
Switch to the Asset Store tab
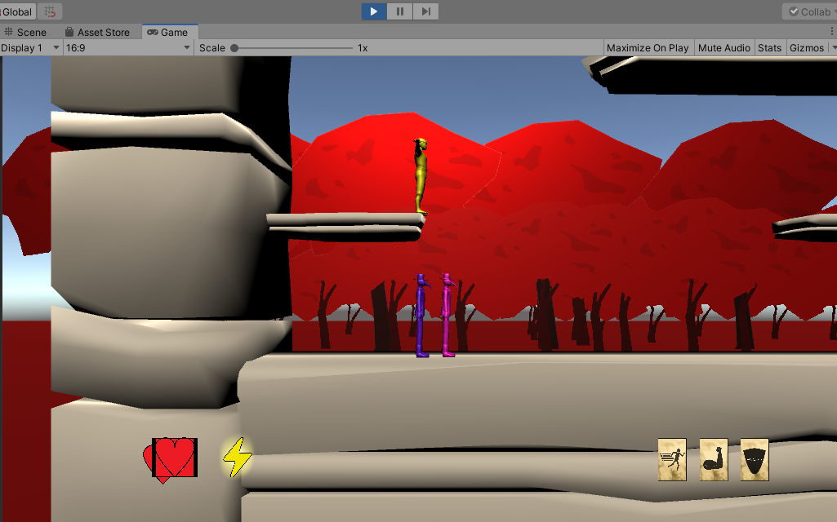pyautogui.click(x=98, y=32)
